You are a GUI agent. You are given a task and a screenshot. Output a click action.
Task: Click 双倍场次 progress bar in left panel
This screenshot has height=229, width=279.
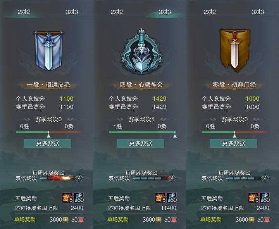(59, 178)
